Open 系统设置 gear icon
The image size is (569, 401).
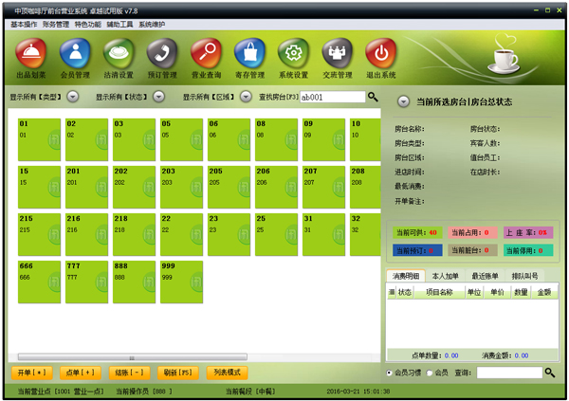(x=293, y=54)
